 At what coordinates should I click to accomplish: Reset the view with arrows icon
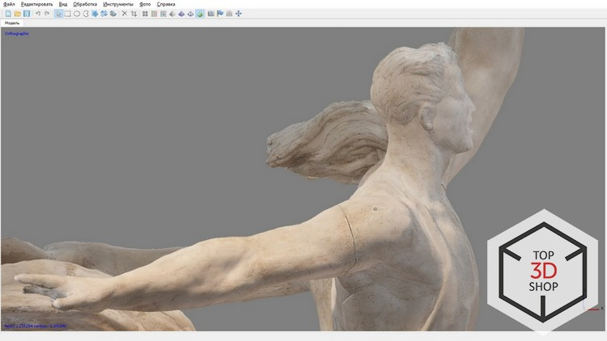239,14
